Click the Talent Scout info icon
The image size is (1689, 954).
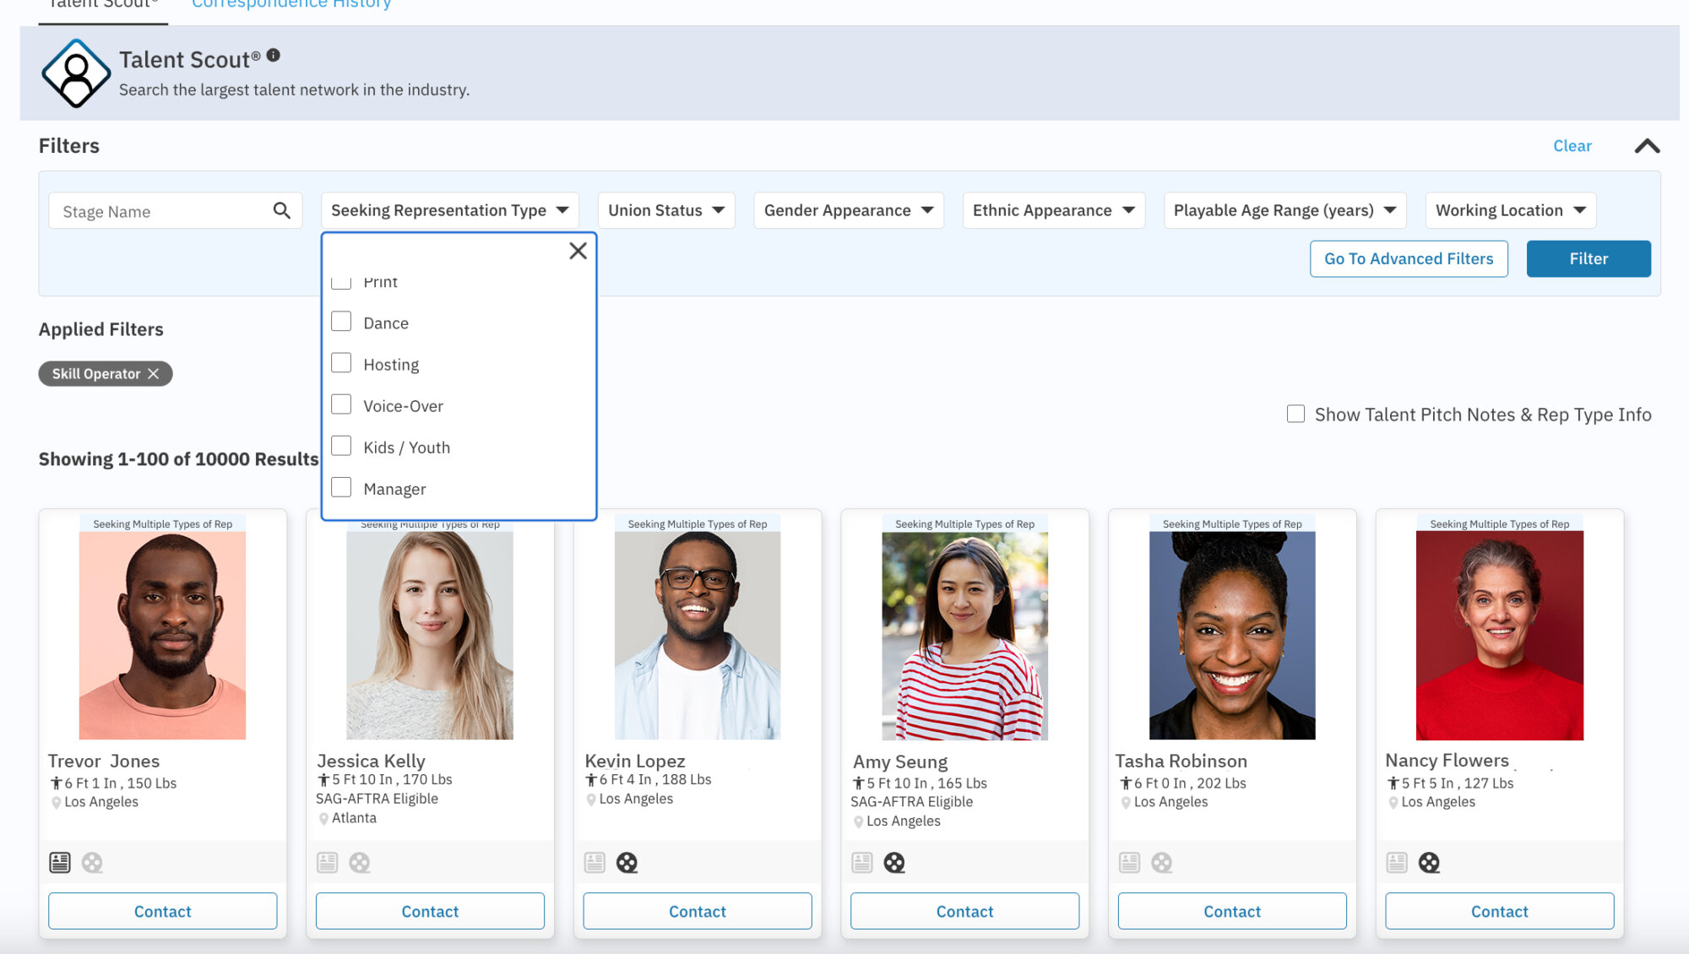pyautogui.click(x=272, y=53)
